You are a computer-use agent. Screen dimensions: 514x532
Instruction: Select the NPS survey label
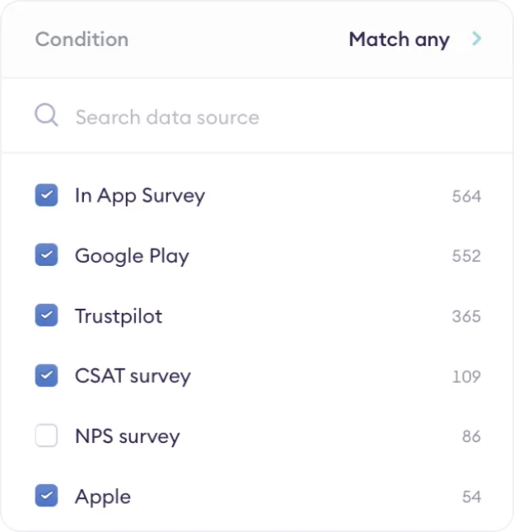coord(127,436)
